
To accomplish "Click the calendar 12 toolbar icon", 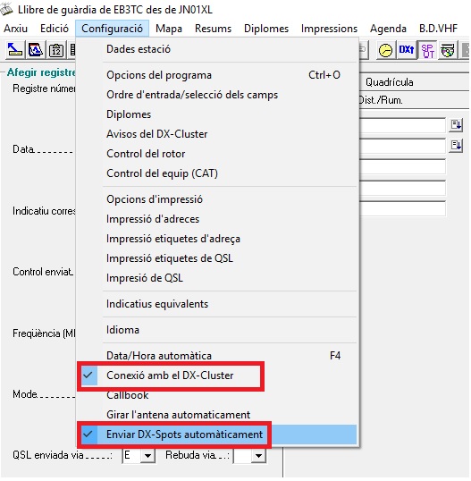I will pos(56,50).
